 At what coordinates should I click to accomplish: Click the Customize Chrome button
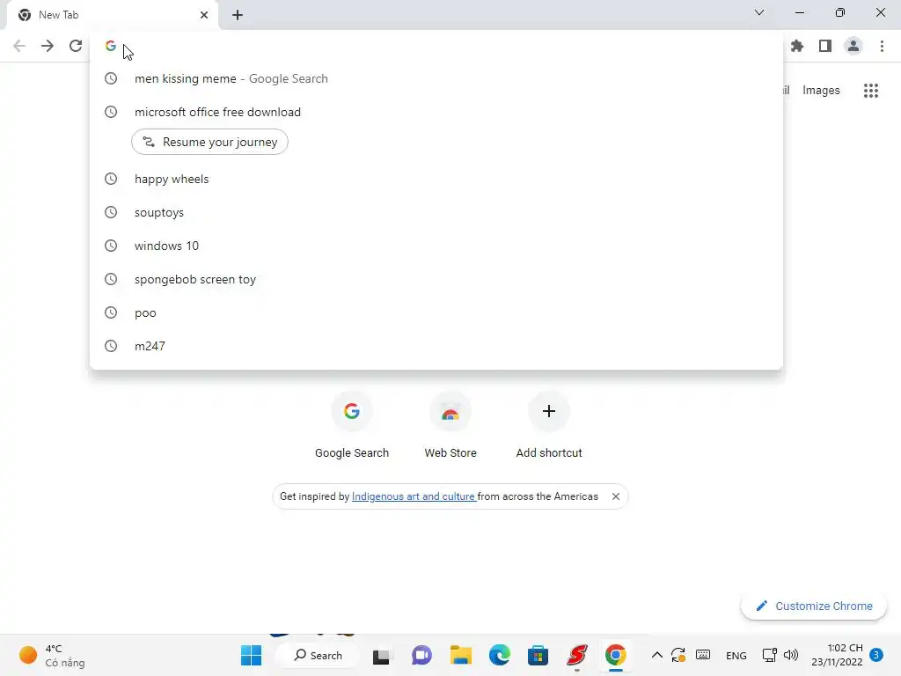814,606
